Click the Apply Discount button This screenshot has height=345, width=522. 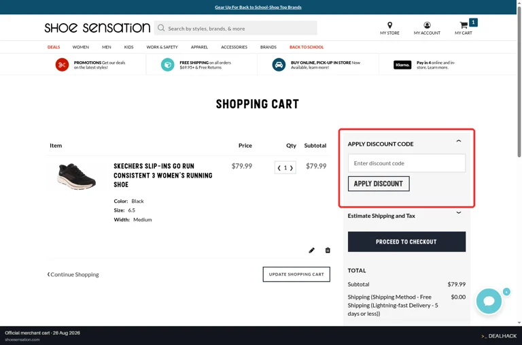click(x=379, y=184)
